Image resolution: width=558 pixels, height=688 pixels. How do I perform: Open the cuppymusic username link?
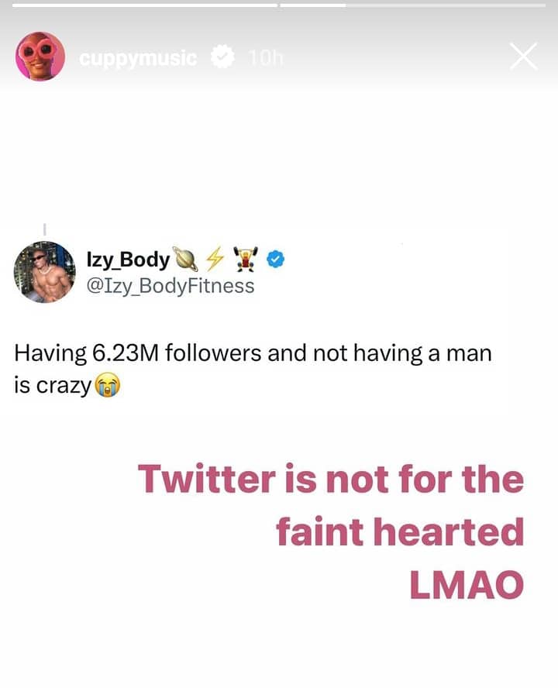[138, 57]
